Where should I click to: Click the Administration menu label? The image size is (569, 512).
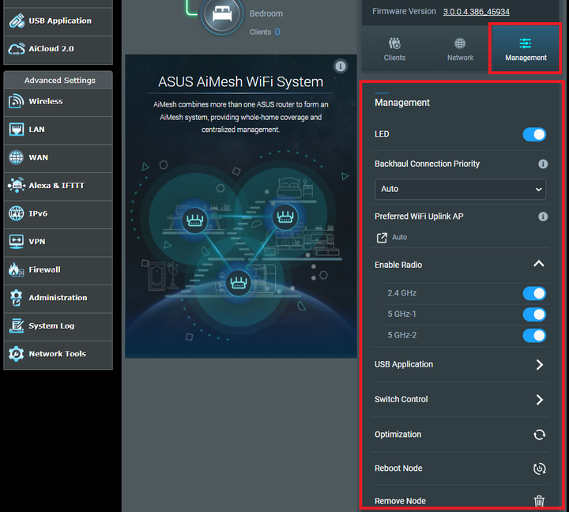[x=58, y=298]
